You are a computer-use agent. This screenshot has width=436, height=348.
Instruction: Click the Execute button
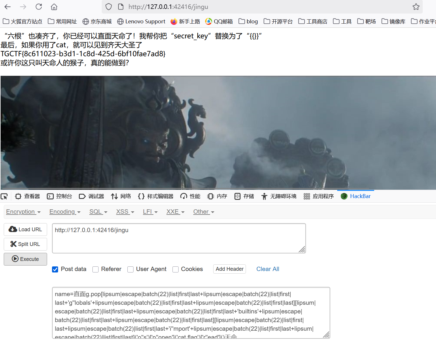25,259
